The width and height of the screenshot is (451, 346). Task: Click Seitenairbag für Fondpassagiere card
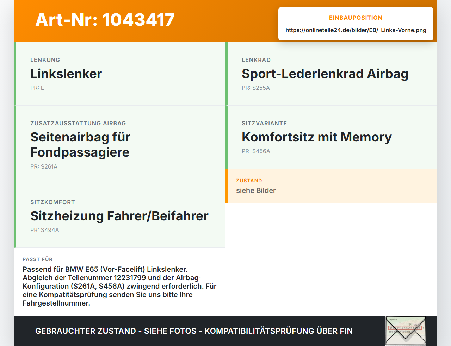(120, 145)
